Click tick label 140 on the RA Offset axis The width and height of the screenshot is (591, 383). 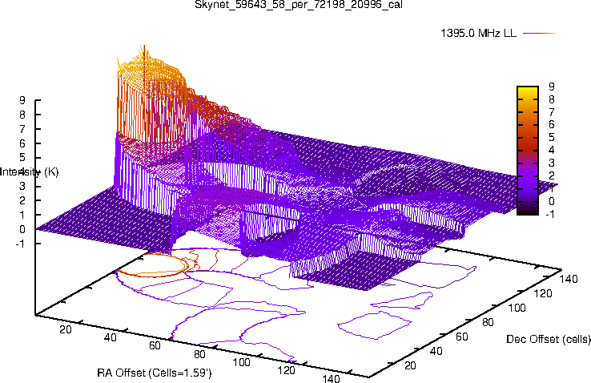click(331, 378)
